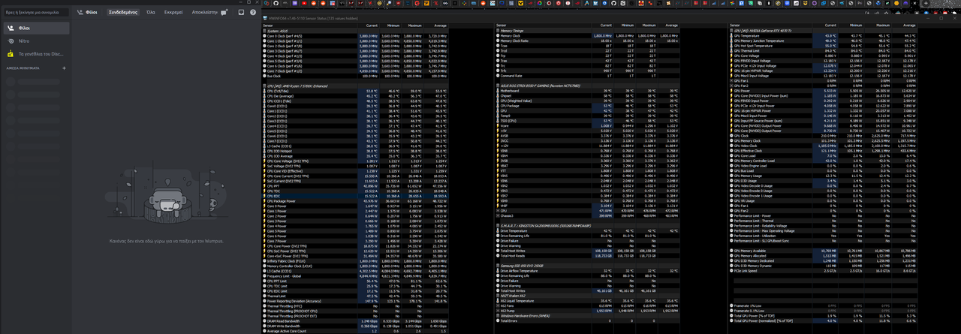This screenshot has height=334, width=961.
Task: Switch to the Όλα friends tab
Action: pyautogui.click(x=151, y=13)
